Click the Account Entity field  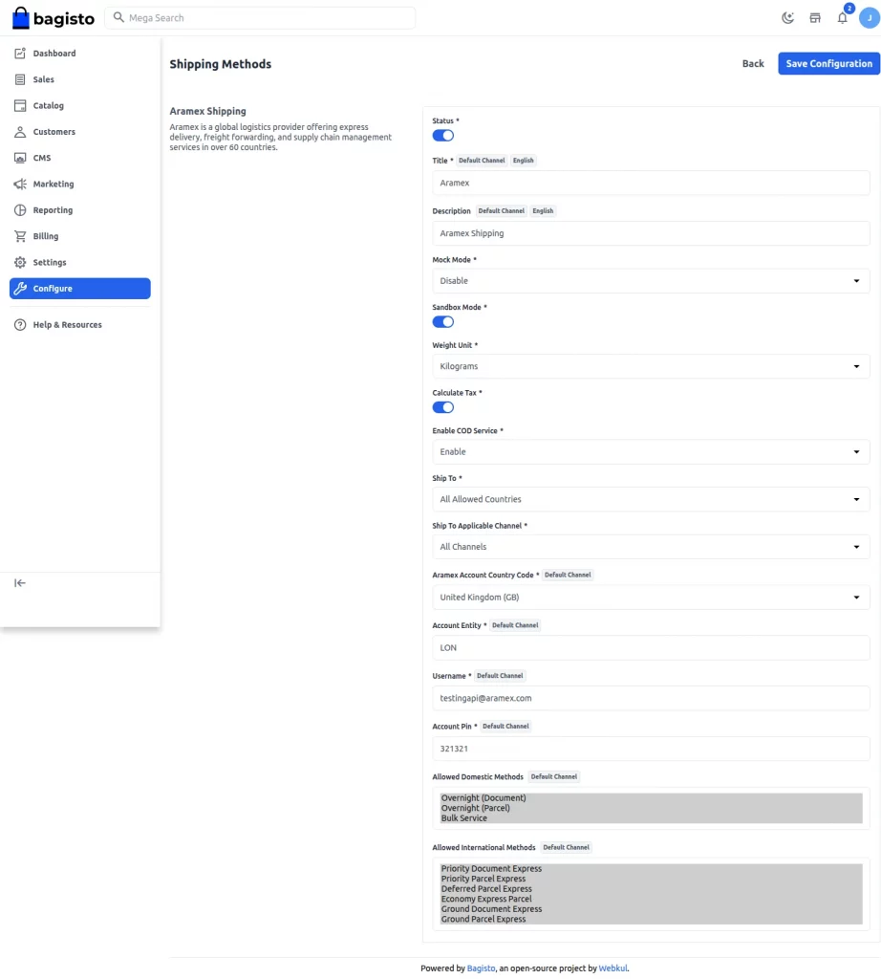click(651, 648)
